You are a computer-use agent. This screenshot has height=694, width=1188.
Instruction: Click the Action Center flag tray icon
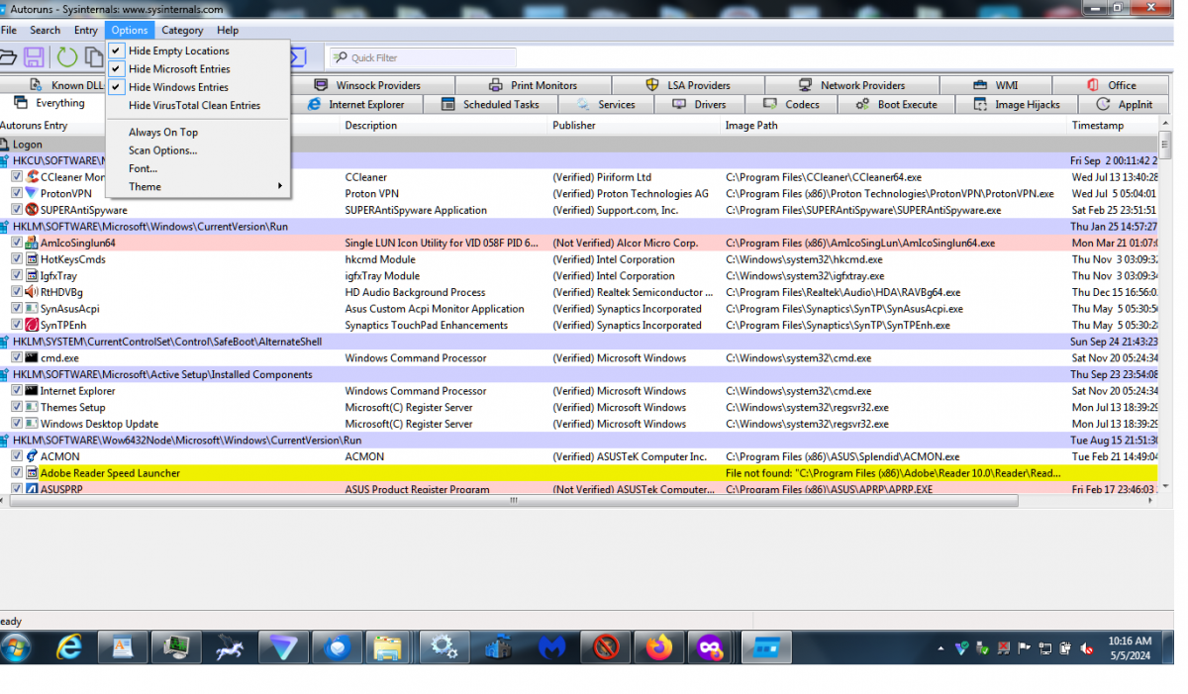pyautogui.click(x=1025, y=648)
